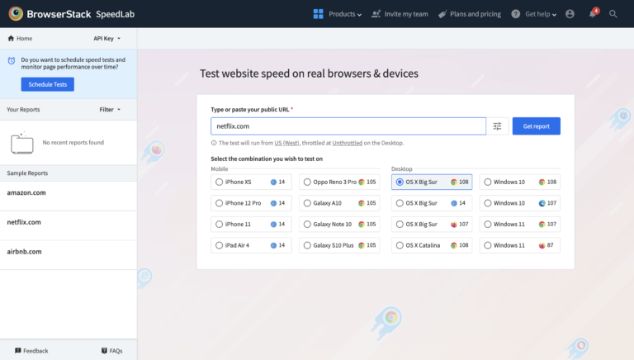
Task: Select Windows 10 Chrome 108 radio button
Action: tap(488, 182)
